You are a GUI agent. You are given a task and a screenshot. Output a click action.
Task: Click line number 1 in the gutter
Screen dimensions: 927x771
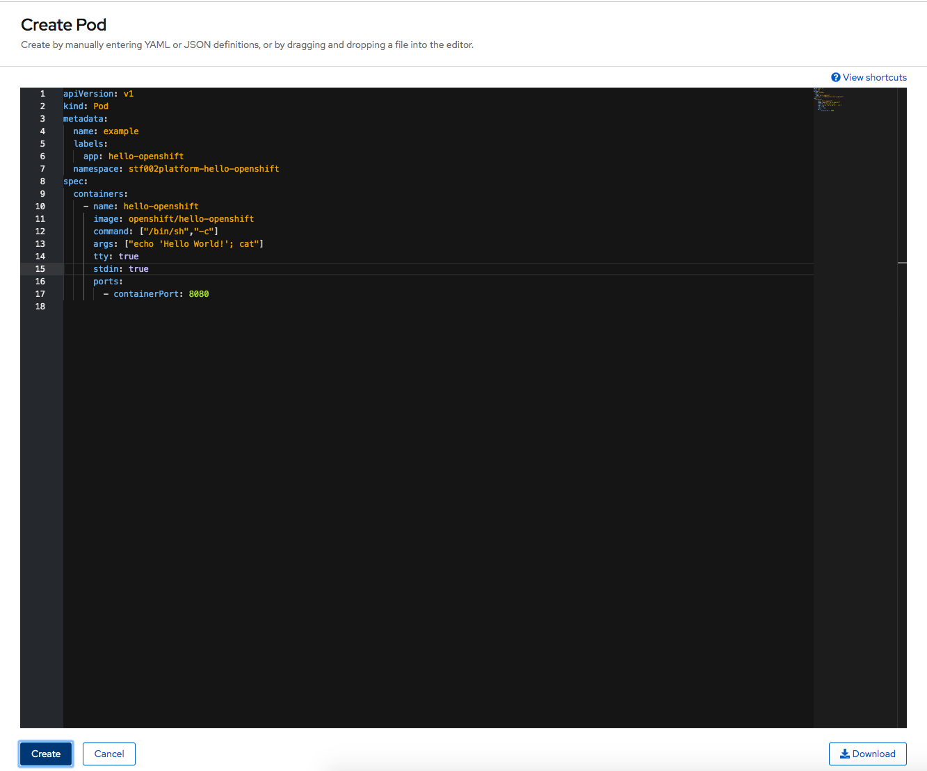(42, 94)
